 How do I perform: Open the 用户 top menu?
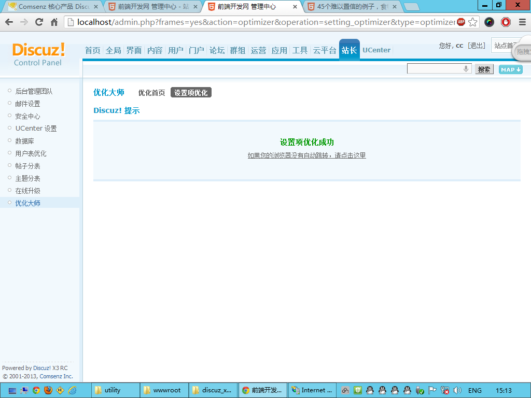pyautogui.click(x=175, y=50)
